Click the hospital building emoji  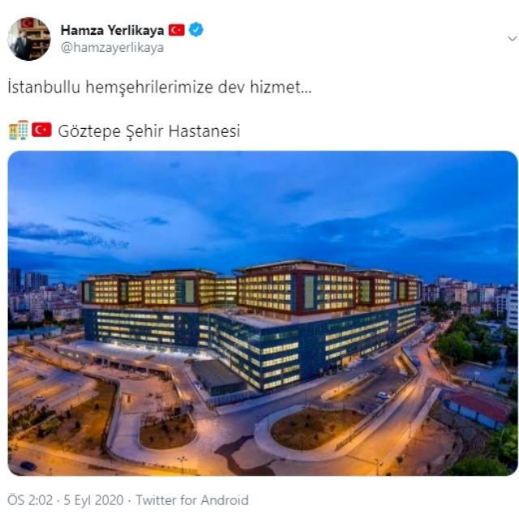(19, 130)
